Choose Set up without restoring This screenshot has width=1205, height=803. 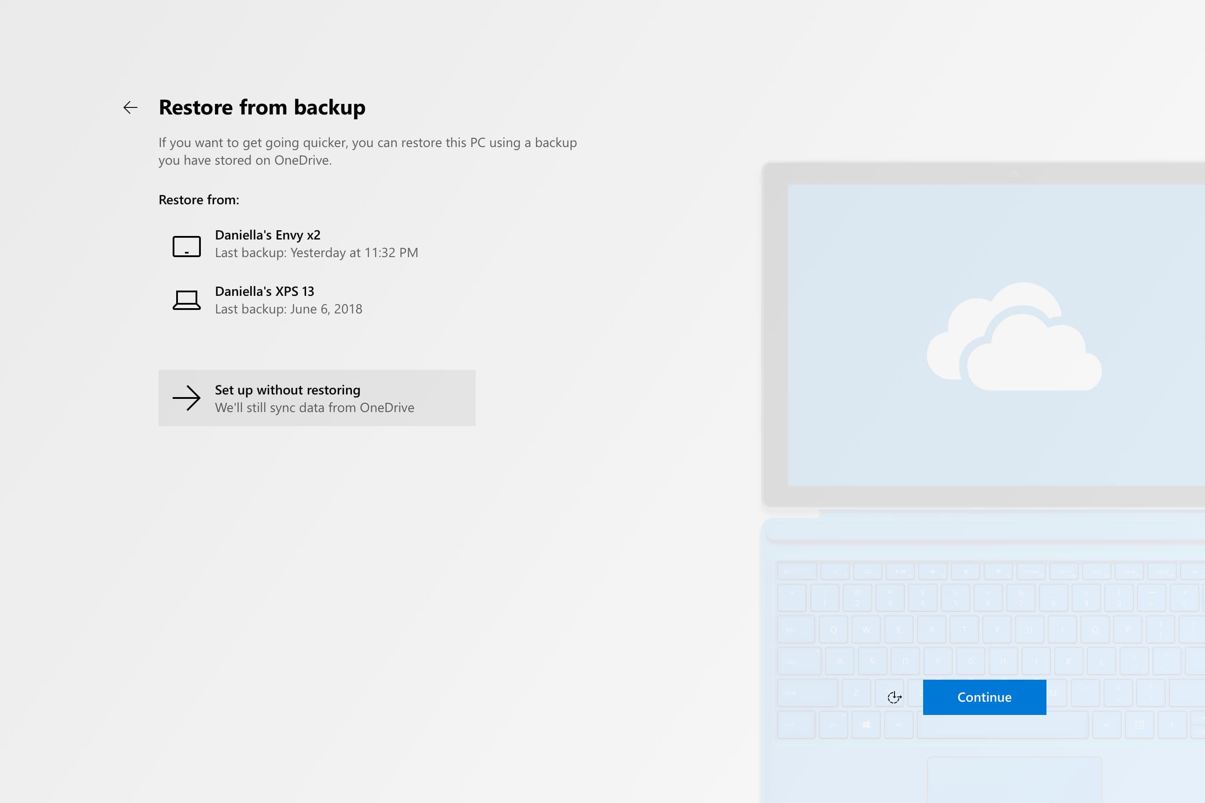[x=317, y=398]
